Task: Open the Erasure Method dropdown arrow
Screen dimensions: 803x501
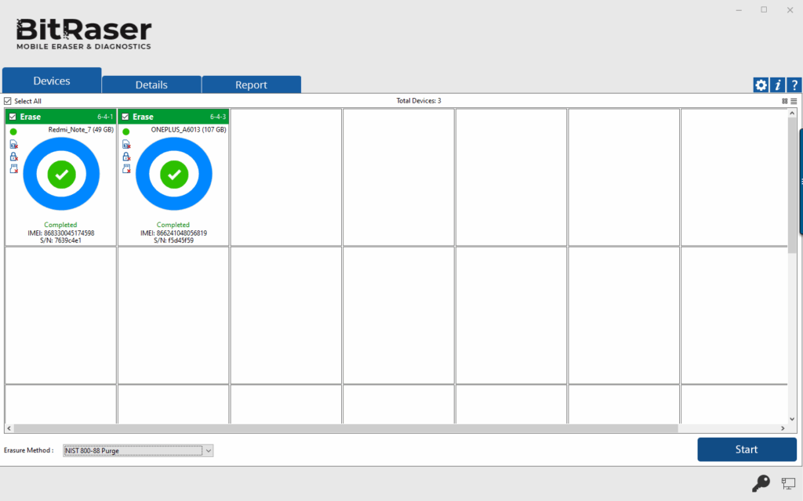Action: (x=209, y=450)
